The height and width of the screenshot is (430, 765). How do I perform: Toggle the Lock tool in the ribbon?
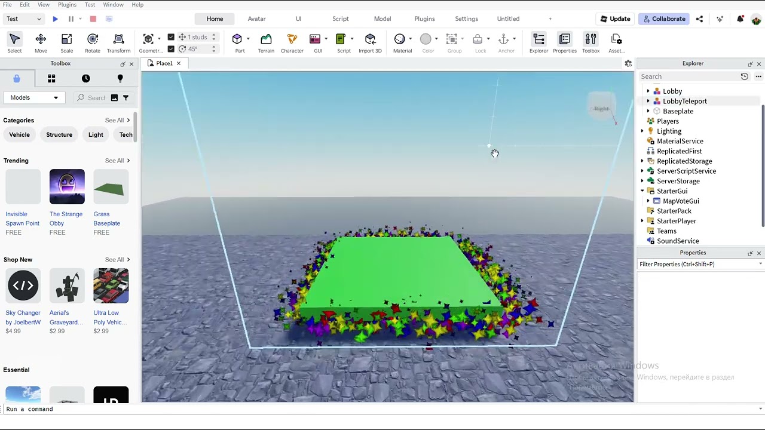478,39
